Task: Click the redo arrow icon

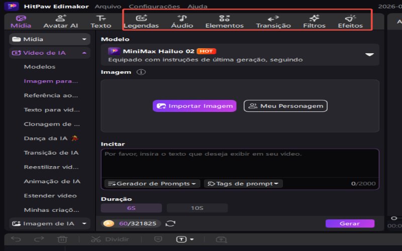Action: [x=39, y=239]
